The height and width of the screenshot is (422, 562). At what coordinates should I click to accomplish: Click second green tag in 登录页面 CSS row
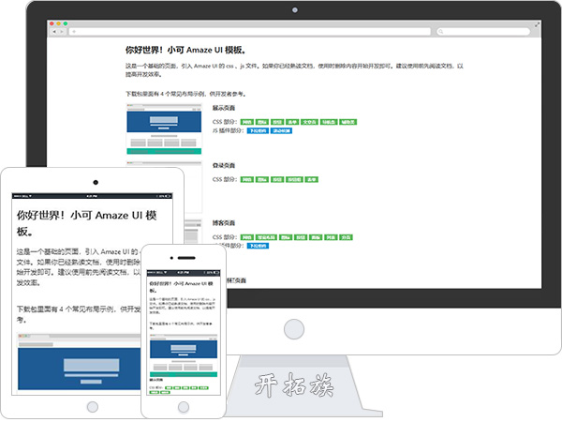262,179
